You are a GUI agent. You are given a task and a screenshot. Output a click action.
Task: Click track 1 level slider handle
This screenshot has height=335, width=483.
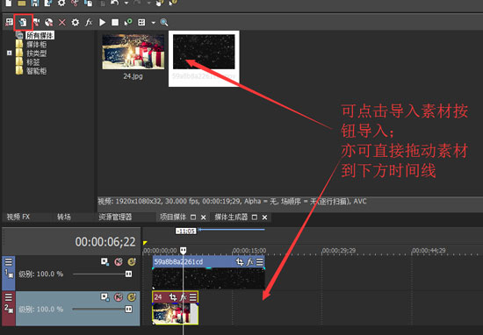[129, 274]
